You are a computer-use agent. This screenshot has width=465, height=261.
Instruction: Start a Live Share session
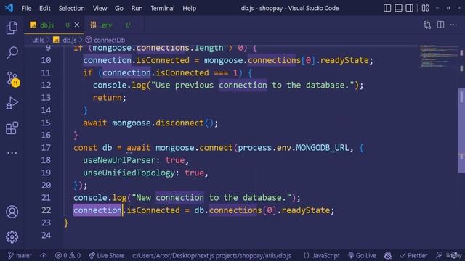[107, 255]
